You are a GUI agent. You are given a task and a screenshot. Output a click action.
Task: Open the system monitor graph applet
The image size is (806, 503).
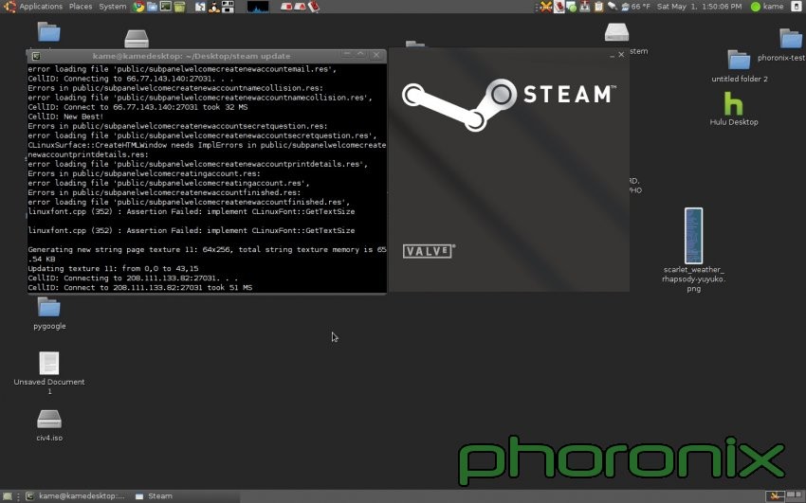coord(258,7)
